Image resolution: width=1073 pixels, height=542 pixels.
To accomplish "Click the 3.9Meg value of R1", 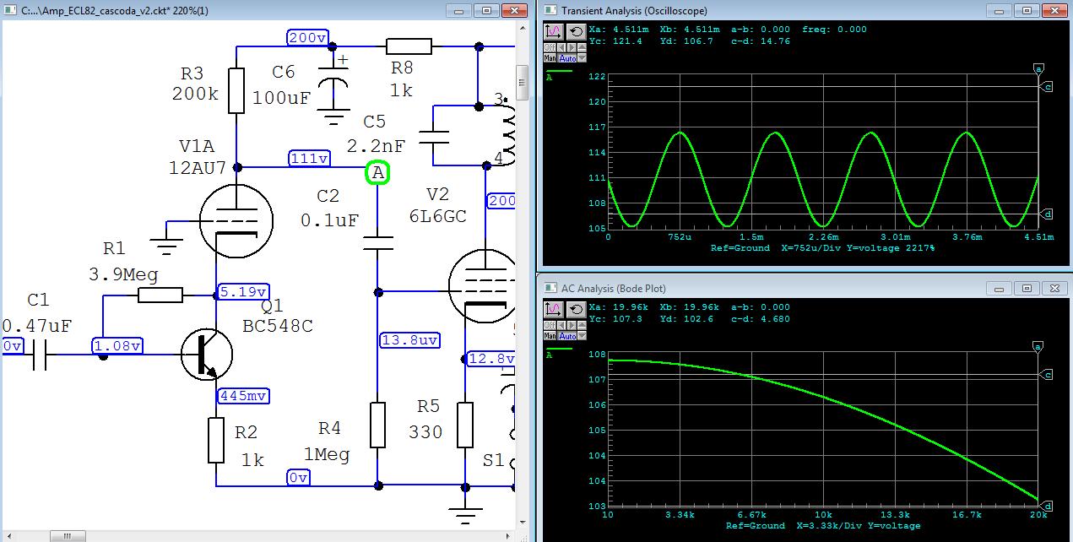I will 123,274.
